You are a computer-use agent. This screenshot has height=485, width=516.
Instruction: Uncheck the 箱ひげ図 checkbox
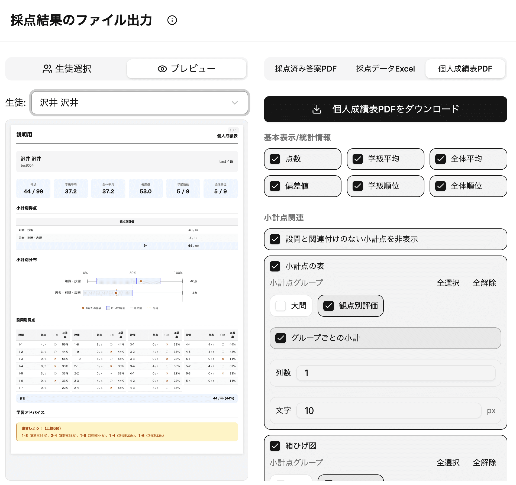pos(275,446)
